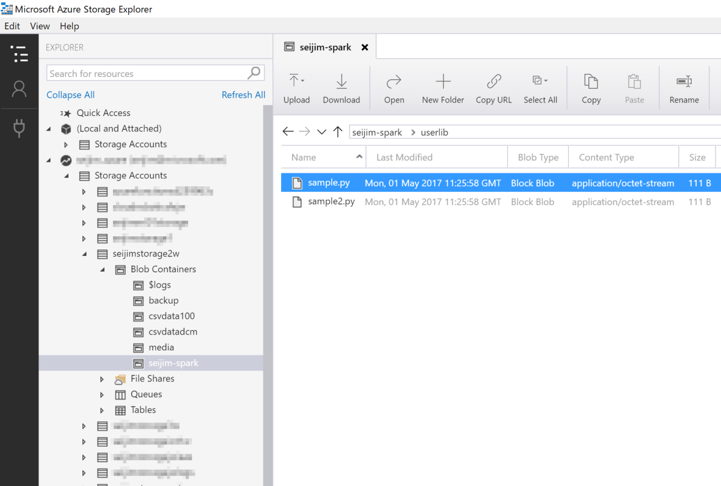The height and width of the screenshot is (486, 721).
Task: Open the connect plug sidebar icon
Action: coord(20,128)
